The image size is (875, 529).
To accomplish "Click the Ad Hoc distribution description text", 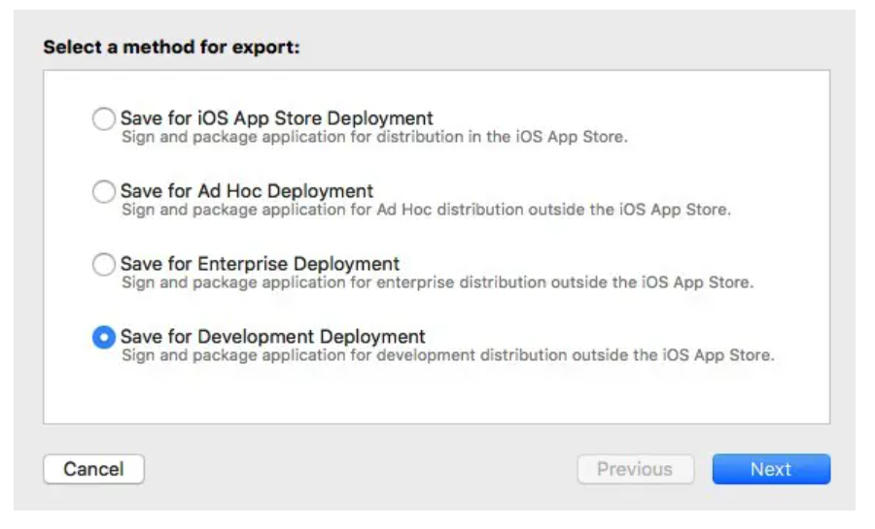I will 425,210.
